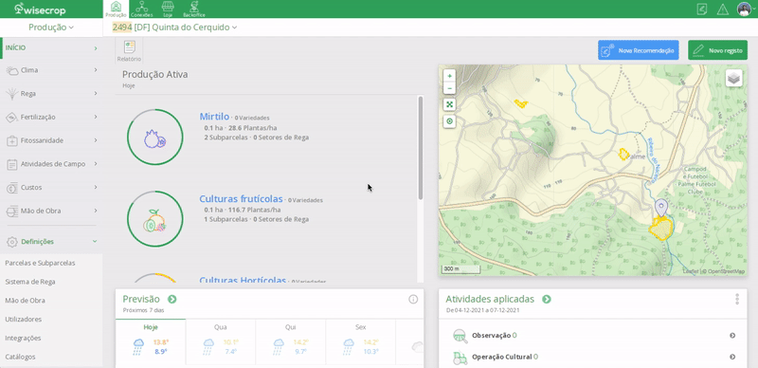This screenshot has height=368, width=758.
Task: Click the map layers icon
Action: pos(733,78)
